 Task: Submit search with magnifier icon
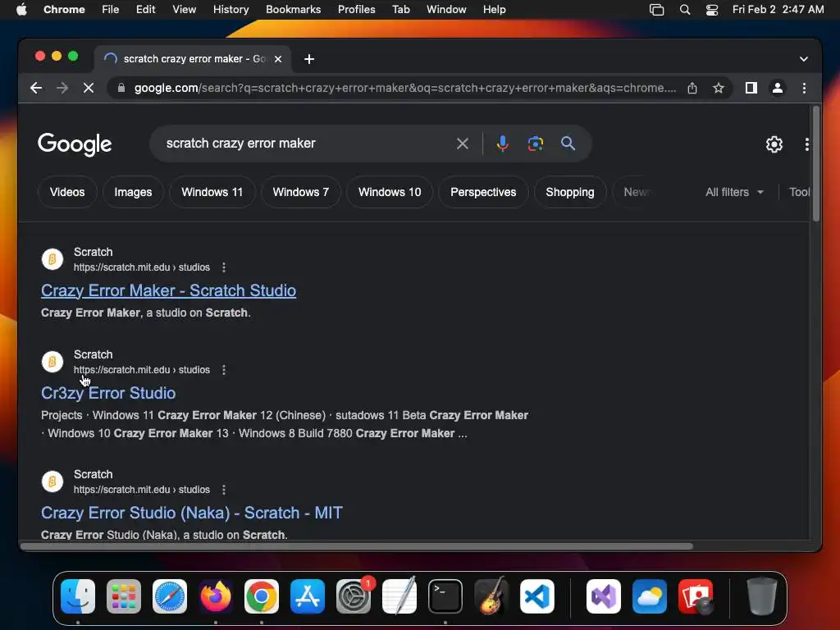(568, 144)
